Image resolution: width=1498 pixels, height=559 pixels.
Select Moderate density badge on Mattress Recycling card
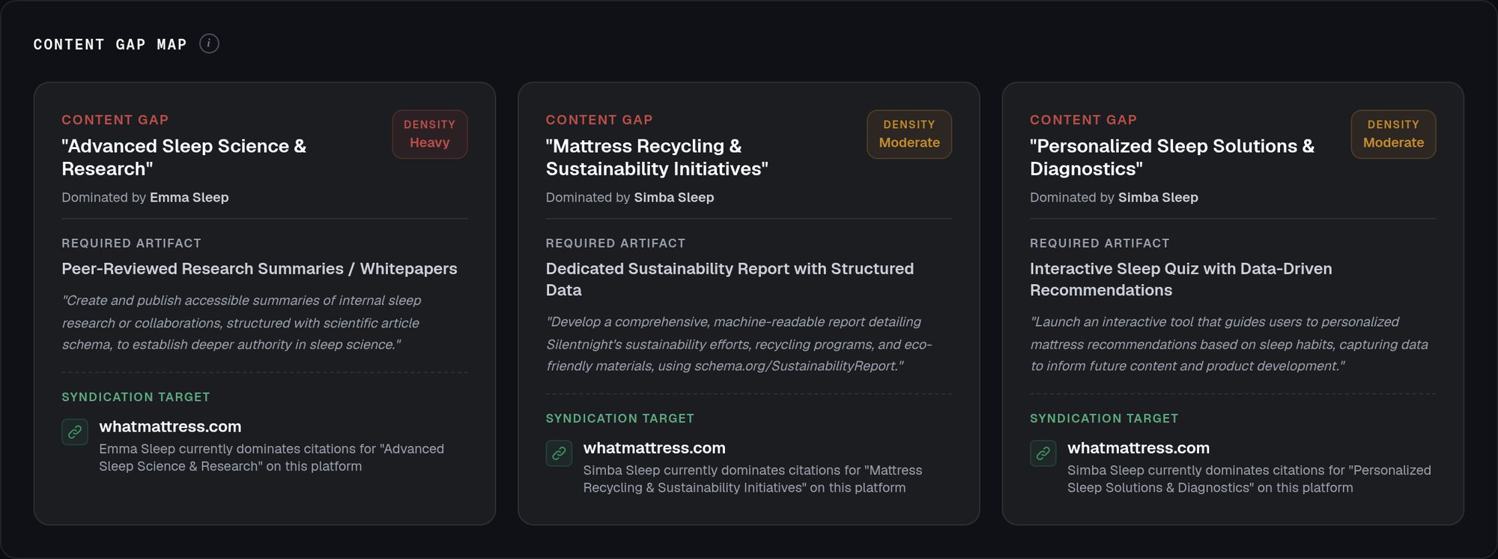909,134
